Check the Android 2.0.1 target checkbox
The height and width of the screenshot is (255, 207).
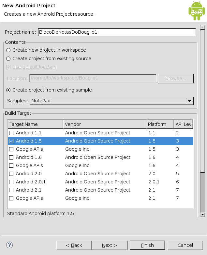(x=11, y=182)
